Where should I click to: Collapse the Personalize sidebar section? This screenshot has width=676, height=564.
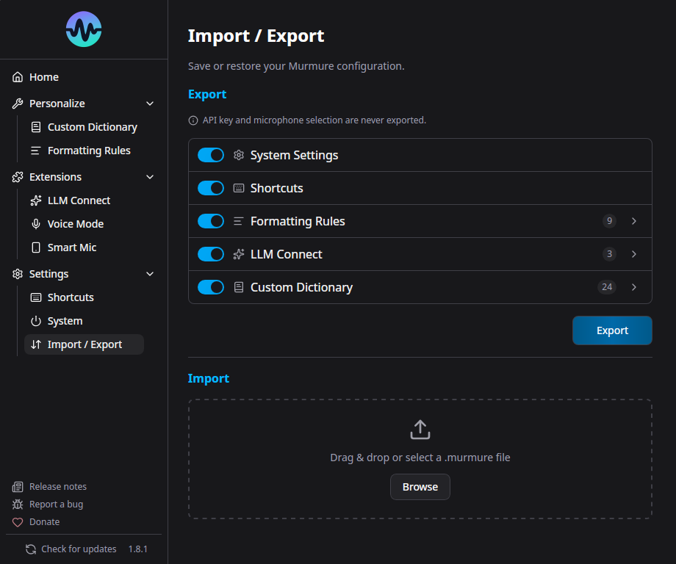[x=150, y=103]
